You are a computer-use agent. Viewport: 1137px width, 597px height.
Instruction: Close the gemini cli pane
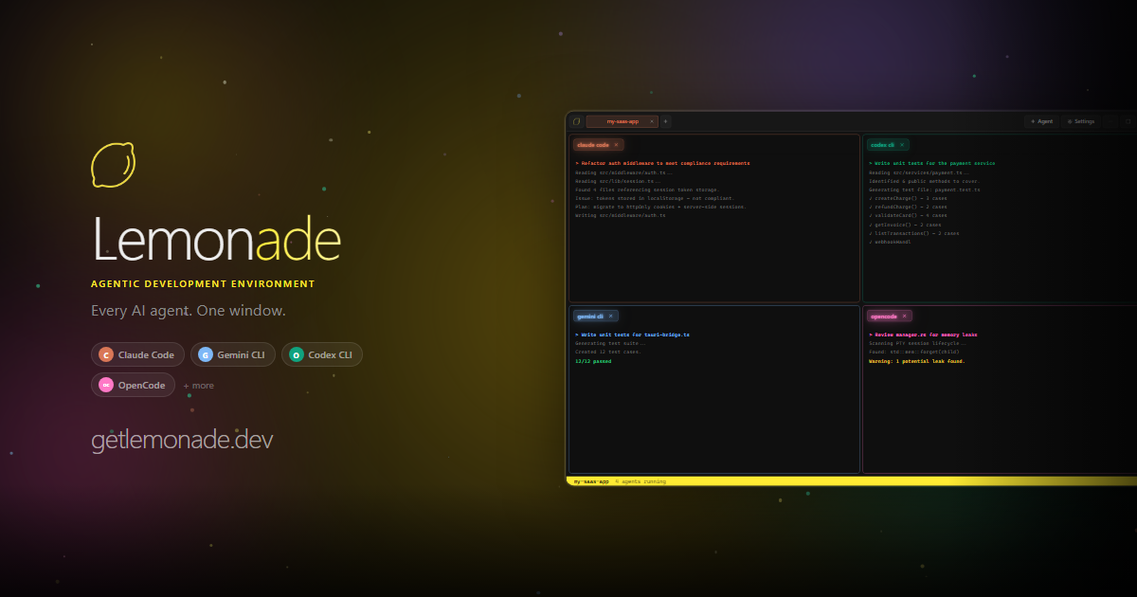pos(611,316)
